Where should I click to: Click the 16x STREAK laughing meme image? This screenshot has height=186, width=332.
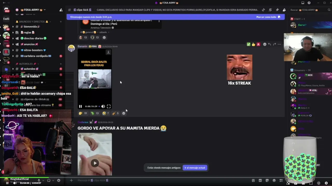tap(239, 67)
